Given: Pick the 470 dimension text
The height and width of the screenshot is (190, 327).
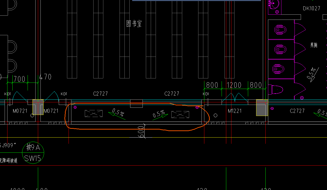Looking at the screenshot, I should [x=45, y=77].
